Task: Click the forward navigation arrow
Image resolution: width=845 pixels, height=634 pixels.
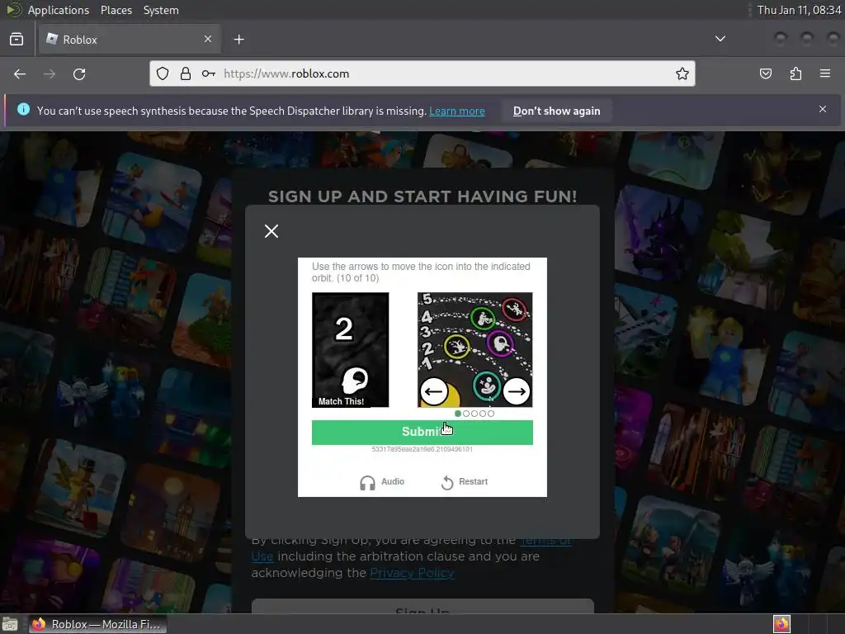Action: (50, 73)
